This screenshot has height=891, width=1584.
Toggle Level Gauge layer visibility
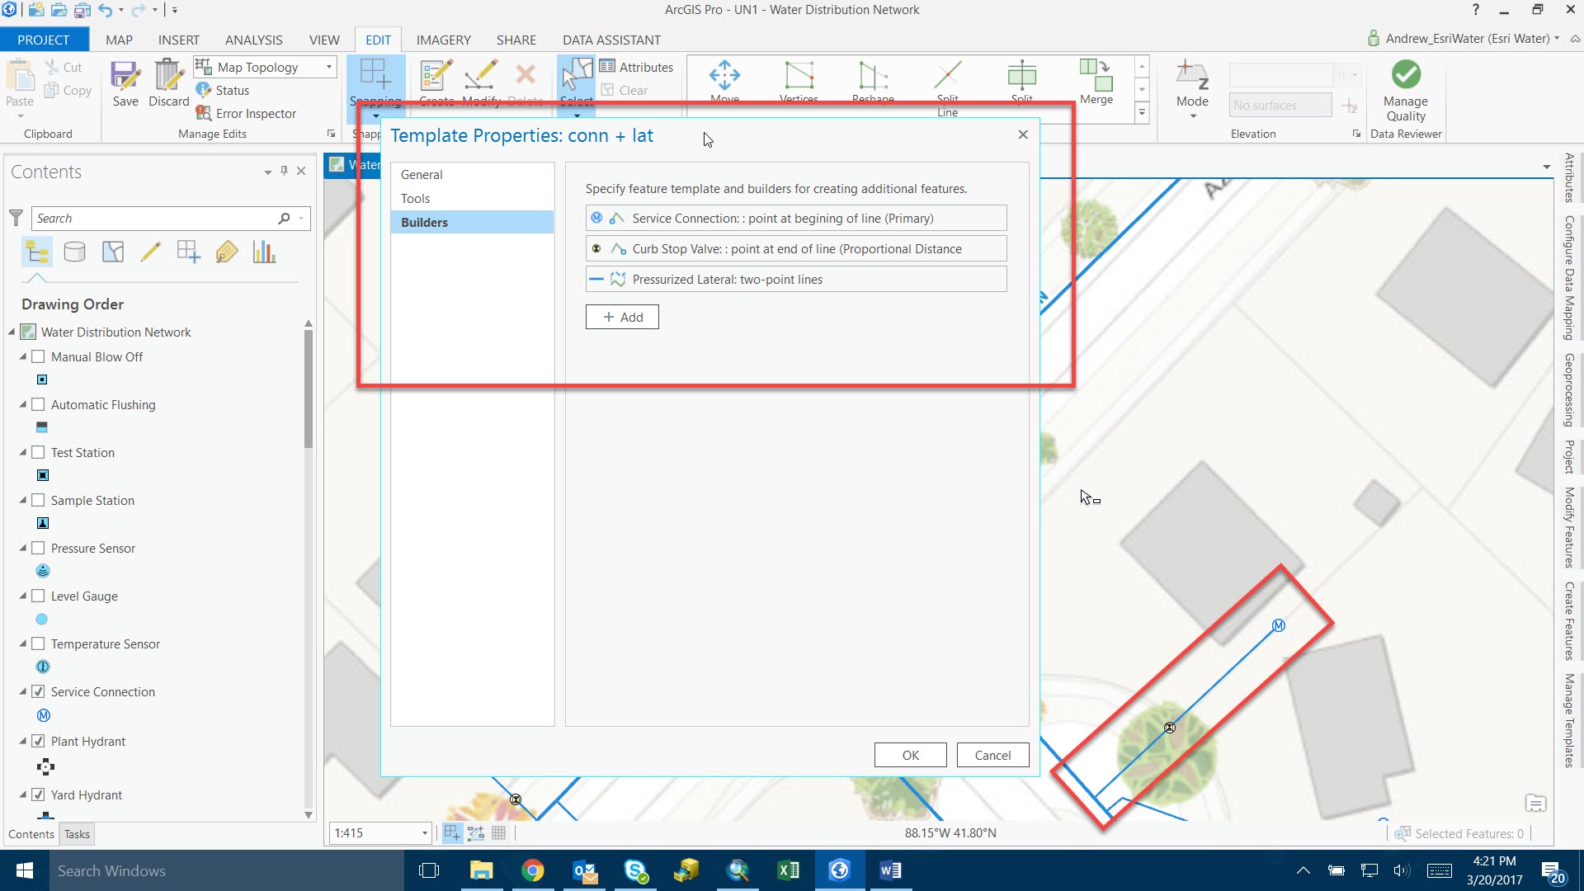(38, 596)
